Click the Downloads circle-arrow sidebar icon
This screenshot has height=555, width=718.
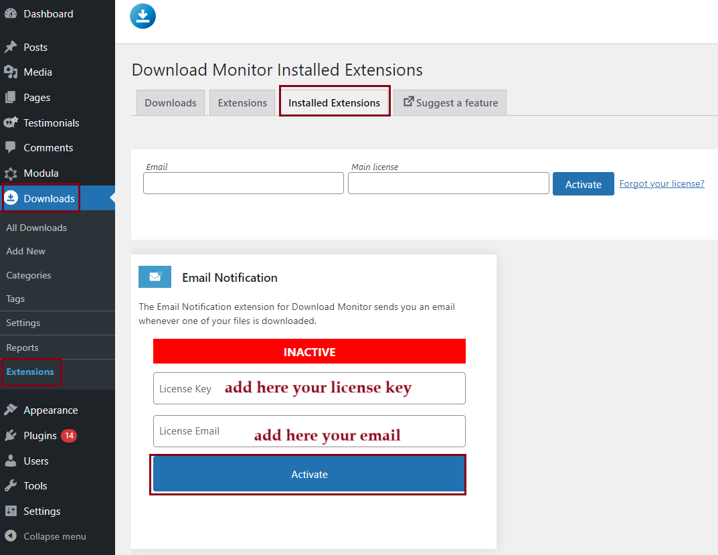tap(11, 198)
